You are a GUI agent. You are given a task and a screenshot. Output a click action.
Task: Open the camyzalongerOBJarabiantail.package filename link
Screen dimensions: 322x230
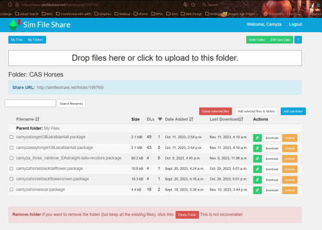51,137
